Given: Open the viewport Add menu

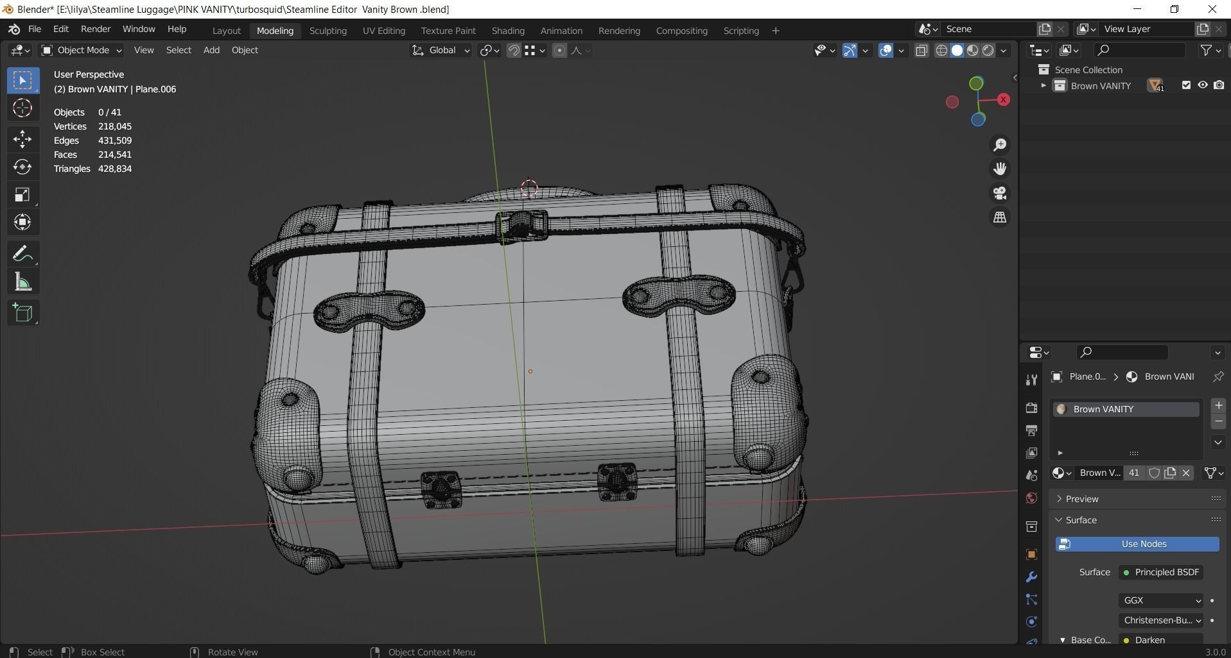Looking at the screenshot, I should coord(211,51).
